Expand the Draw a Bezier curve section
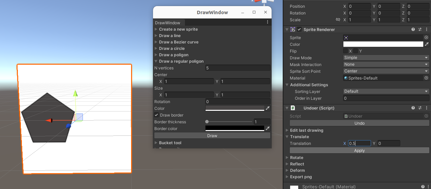The height and width of the screenshot is (189, 431). pos(156,42)
